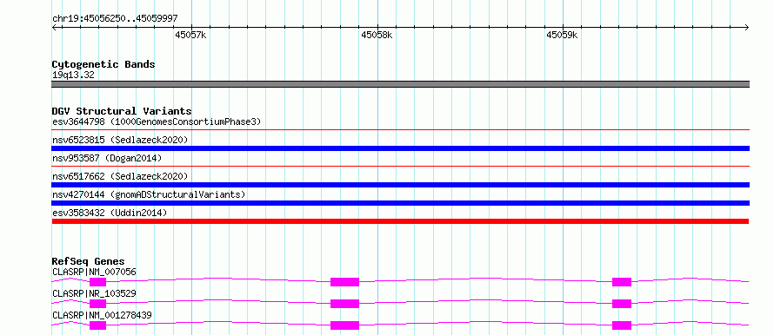Click the last exon of CLASRP|NM_007056
The height and width of the screenshot is (335, 774).
click(622, 282)
